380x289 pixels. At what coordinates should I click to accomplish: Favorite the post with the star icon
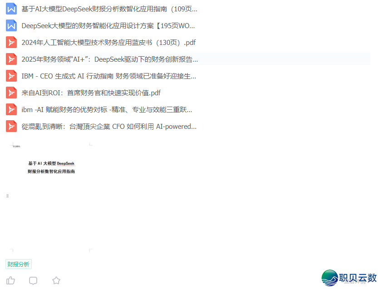click(56, 280)
